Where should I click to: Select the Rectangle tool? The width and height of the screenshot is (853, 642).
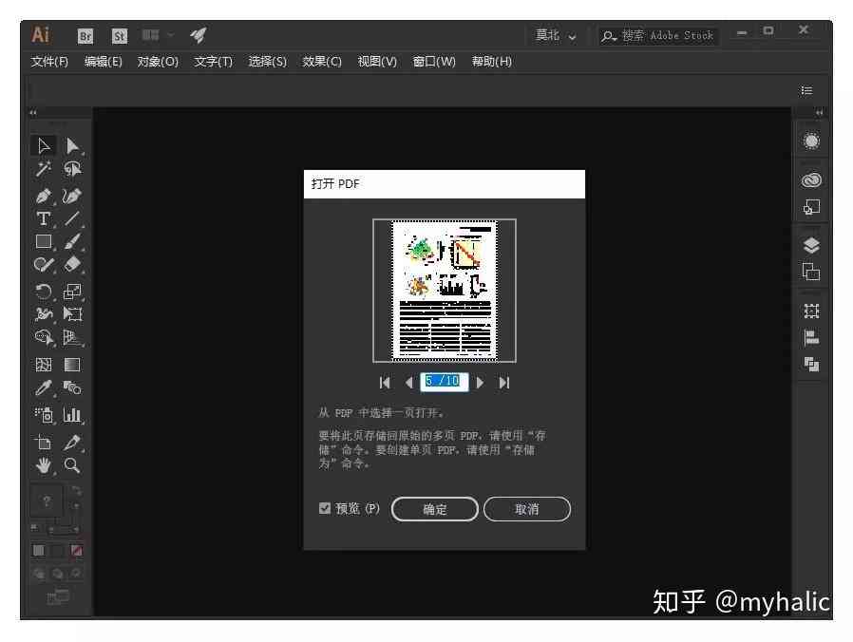pos(44,241)
